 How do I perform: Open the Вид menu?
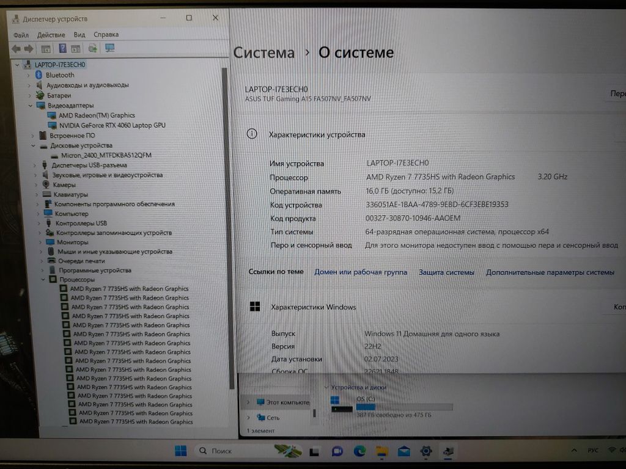click(79, 35)
